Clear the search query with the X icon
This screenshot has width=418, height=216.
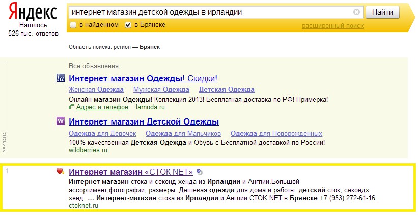(356, 12)
